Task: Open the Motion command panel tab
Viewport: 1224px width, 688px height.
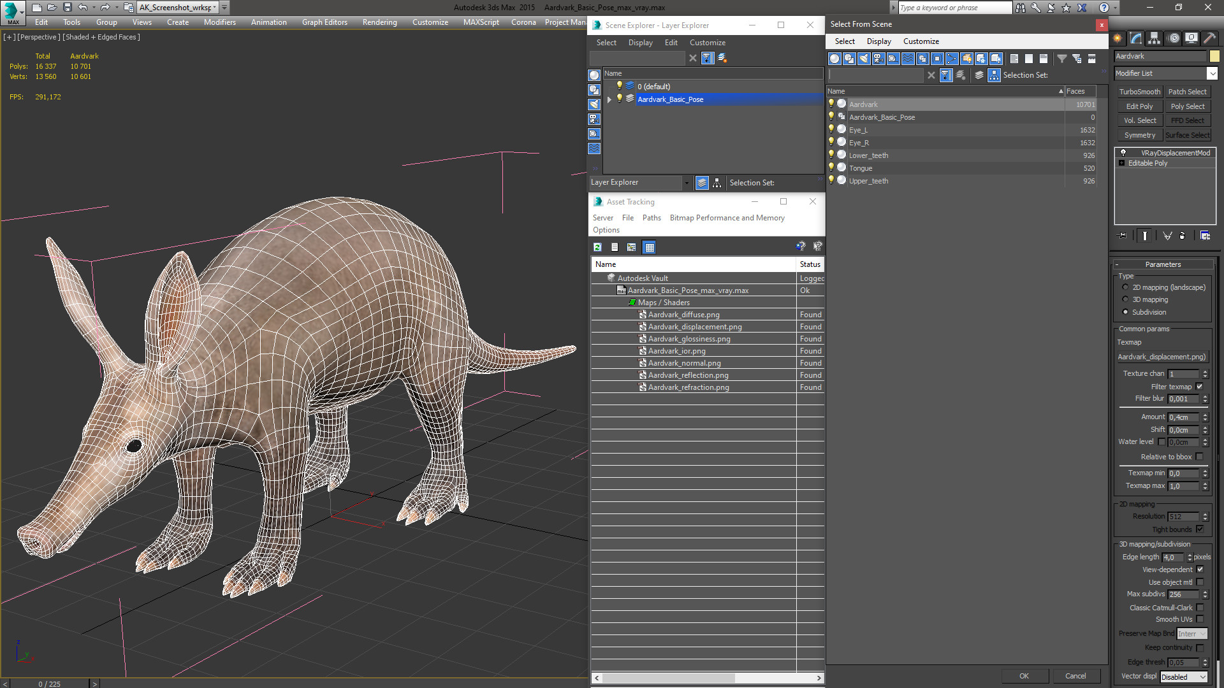Action: [1173, 38]
